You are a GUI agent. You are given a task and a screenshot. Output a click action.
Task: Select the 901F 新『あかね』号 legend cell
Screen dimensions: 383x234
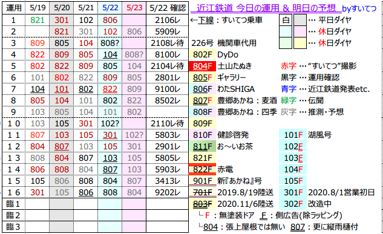pos(202,181)
